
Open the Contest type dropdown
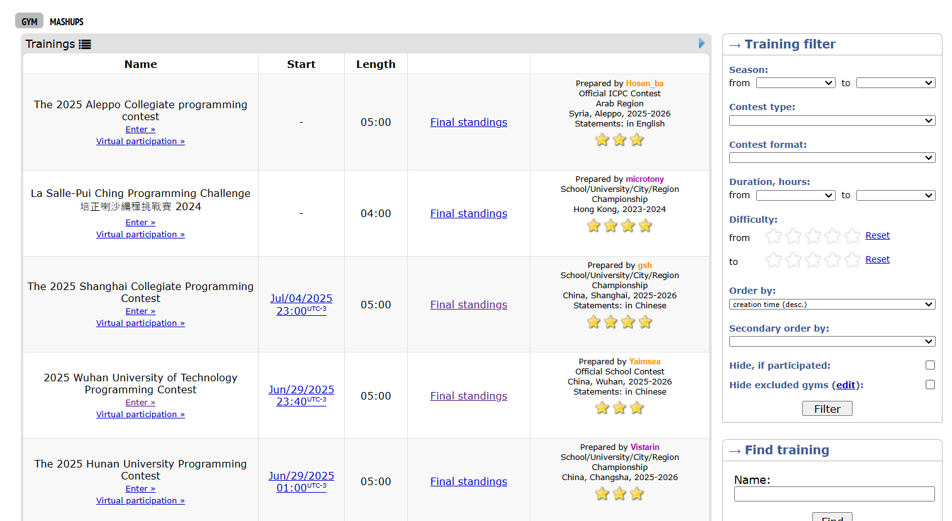pos(832,121)
